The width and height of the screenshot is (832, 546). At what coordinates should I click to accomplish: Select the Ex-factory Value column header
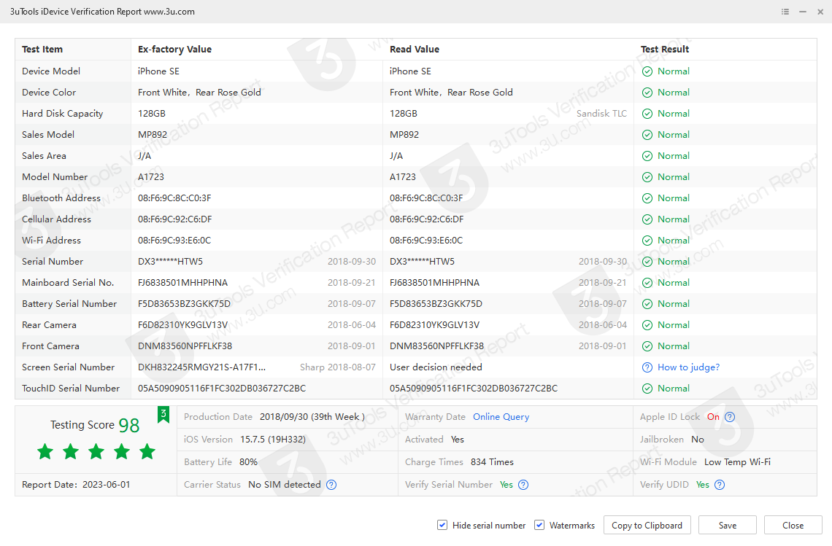173,49
